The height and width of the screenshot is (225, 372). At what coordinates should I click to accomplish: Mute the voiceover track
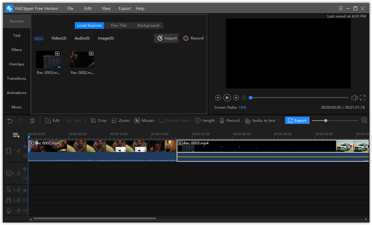[x=25, y=211]
